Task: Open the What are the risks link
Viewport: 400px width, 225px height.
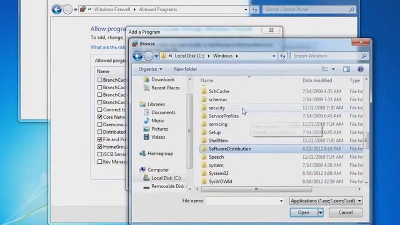Action: pos(107,47)
